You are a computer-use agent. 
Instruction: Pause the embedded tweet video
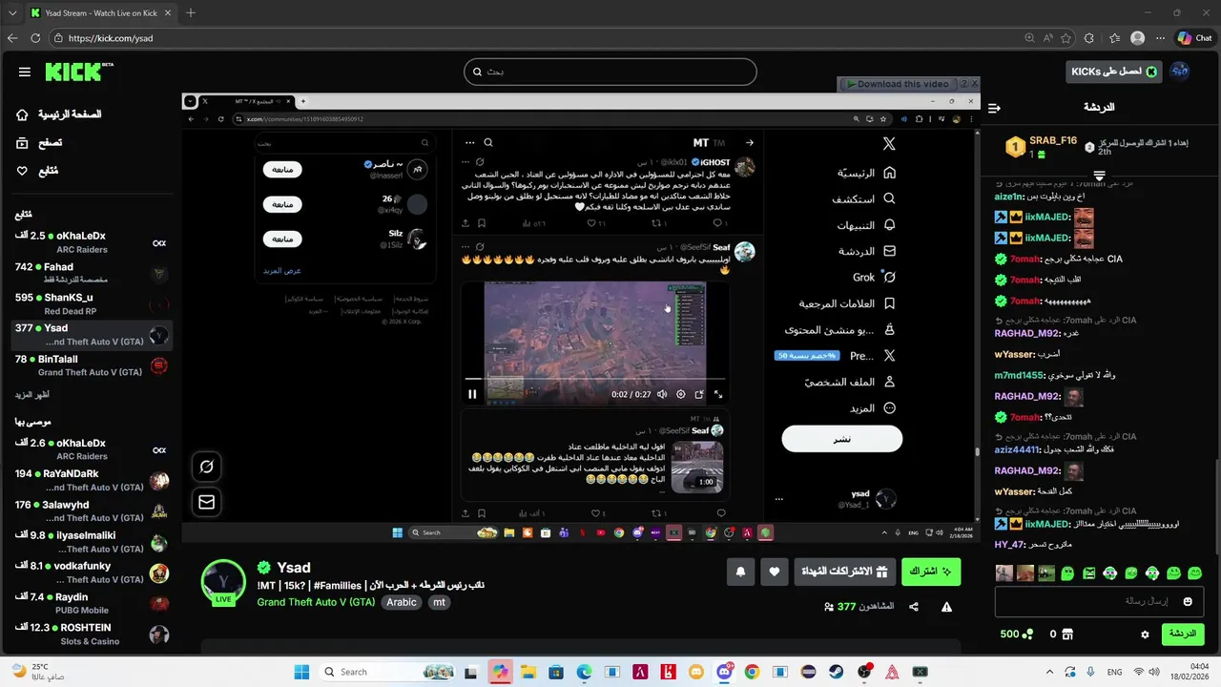pos(472,394)
